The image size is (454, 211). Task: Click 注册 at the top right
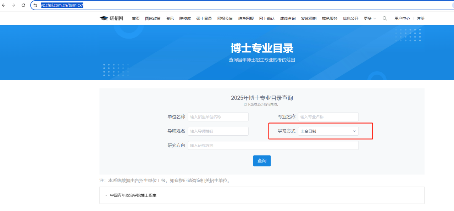421,18
